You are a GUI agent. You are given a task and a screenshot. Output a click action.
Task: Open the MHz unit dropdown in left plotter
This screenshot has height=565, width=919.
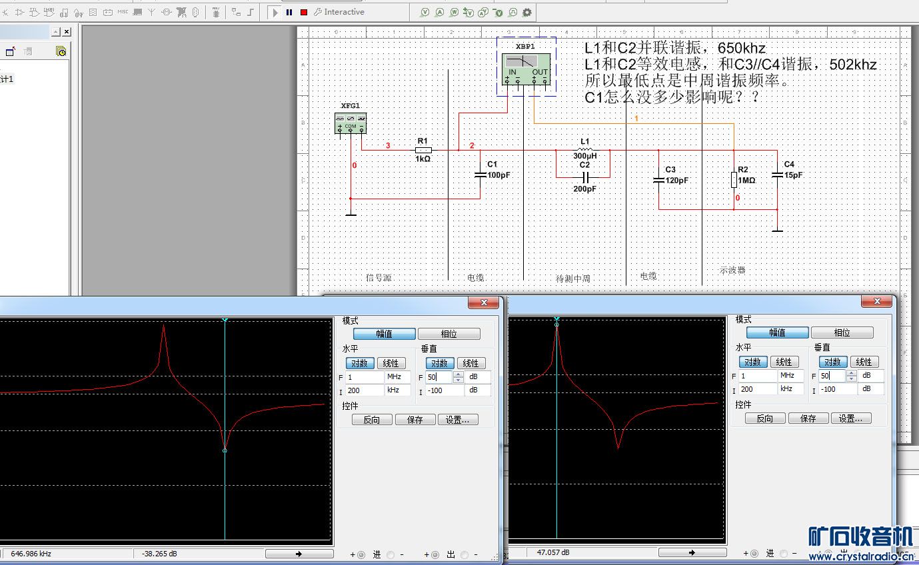point(398,376)
